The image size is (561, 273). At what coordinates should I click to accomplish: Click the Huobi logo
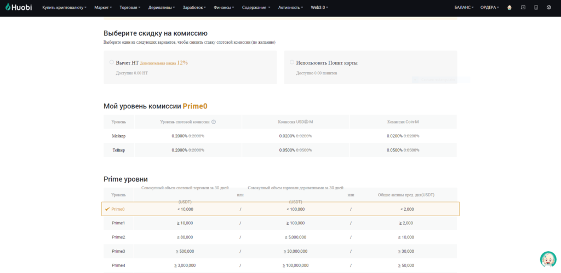[x=19, y=8]
